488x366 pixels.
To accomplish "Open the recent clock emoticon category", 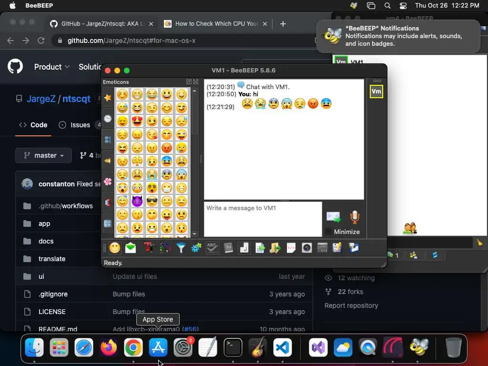I will tap(108, 119).
